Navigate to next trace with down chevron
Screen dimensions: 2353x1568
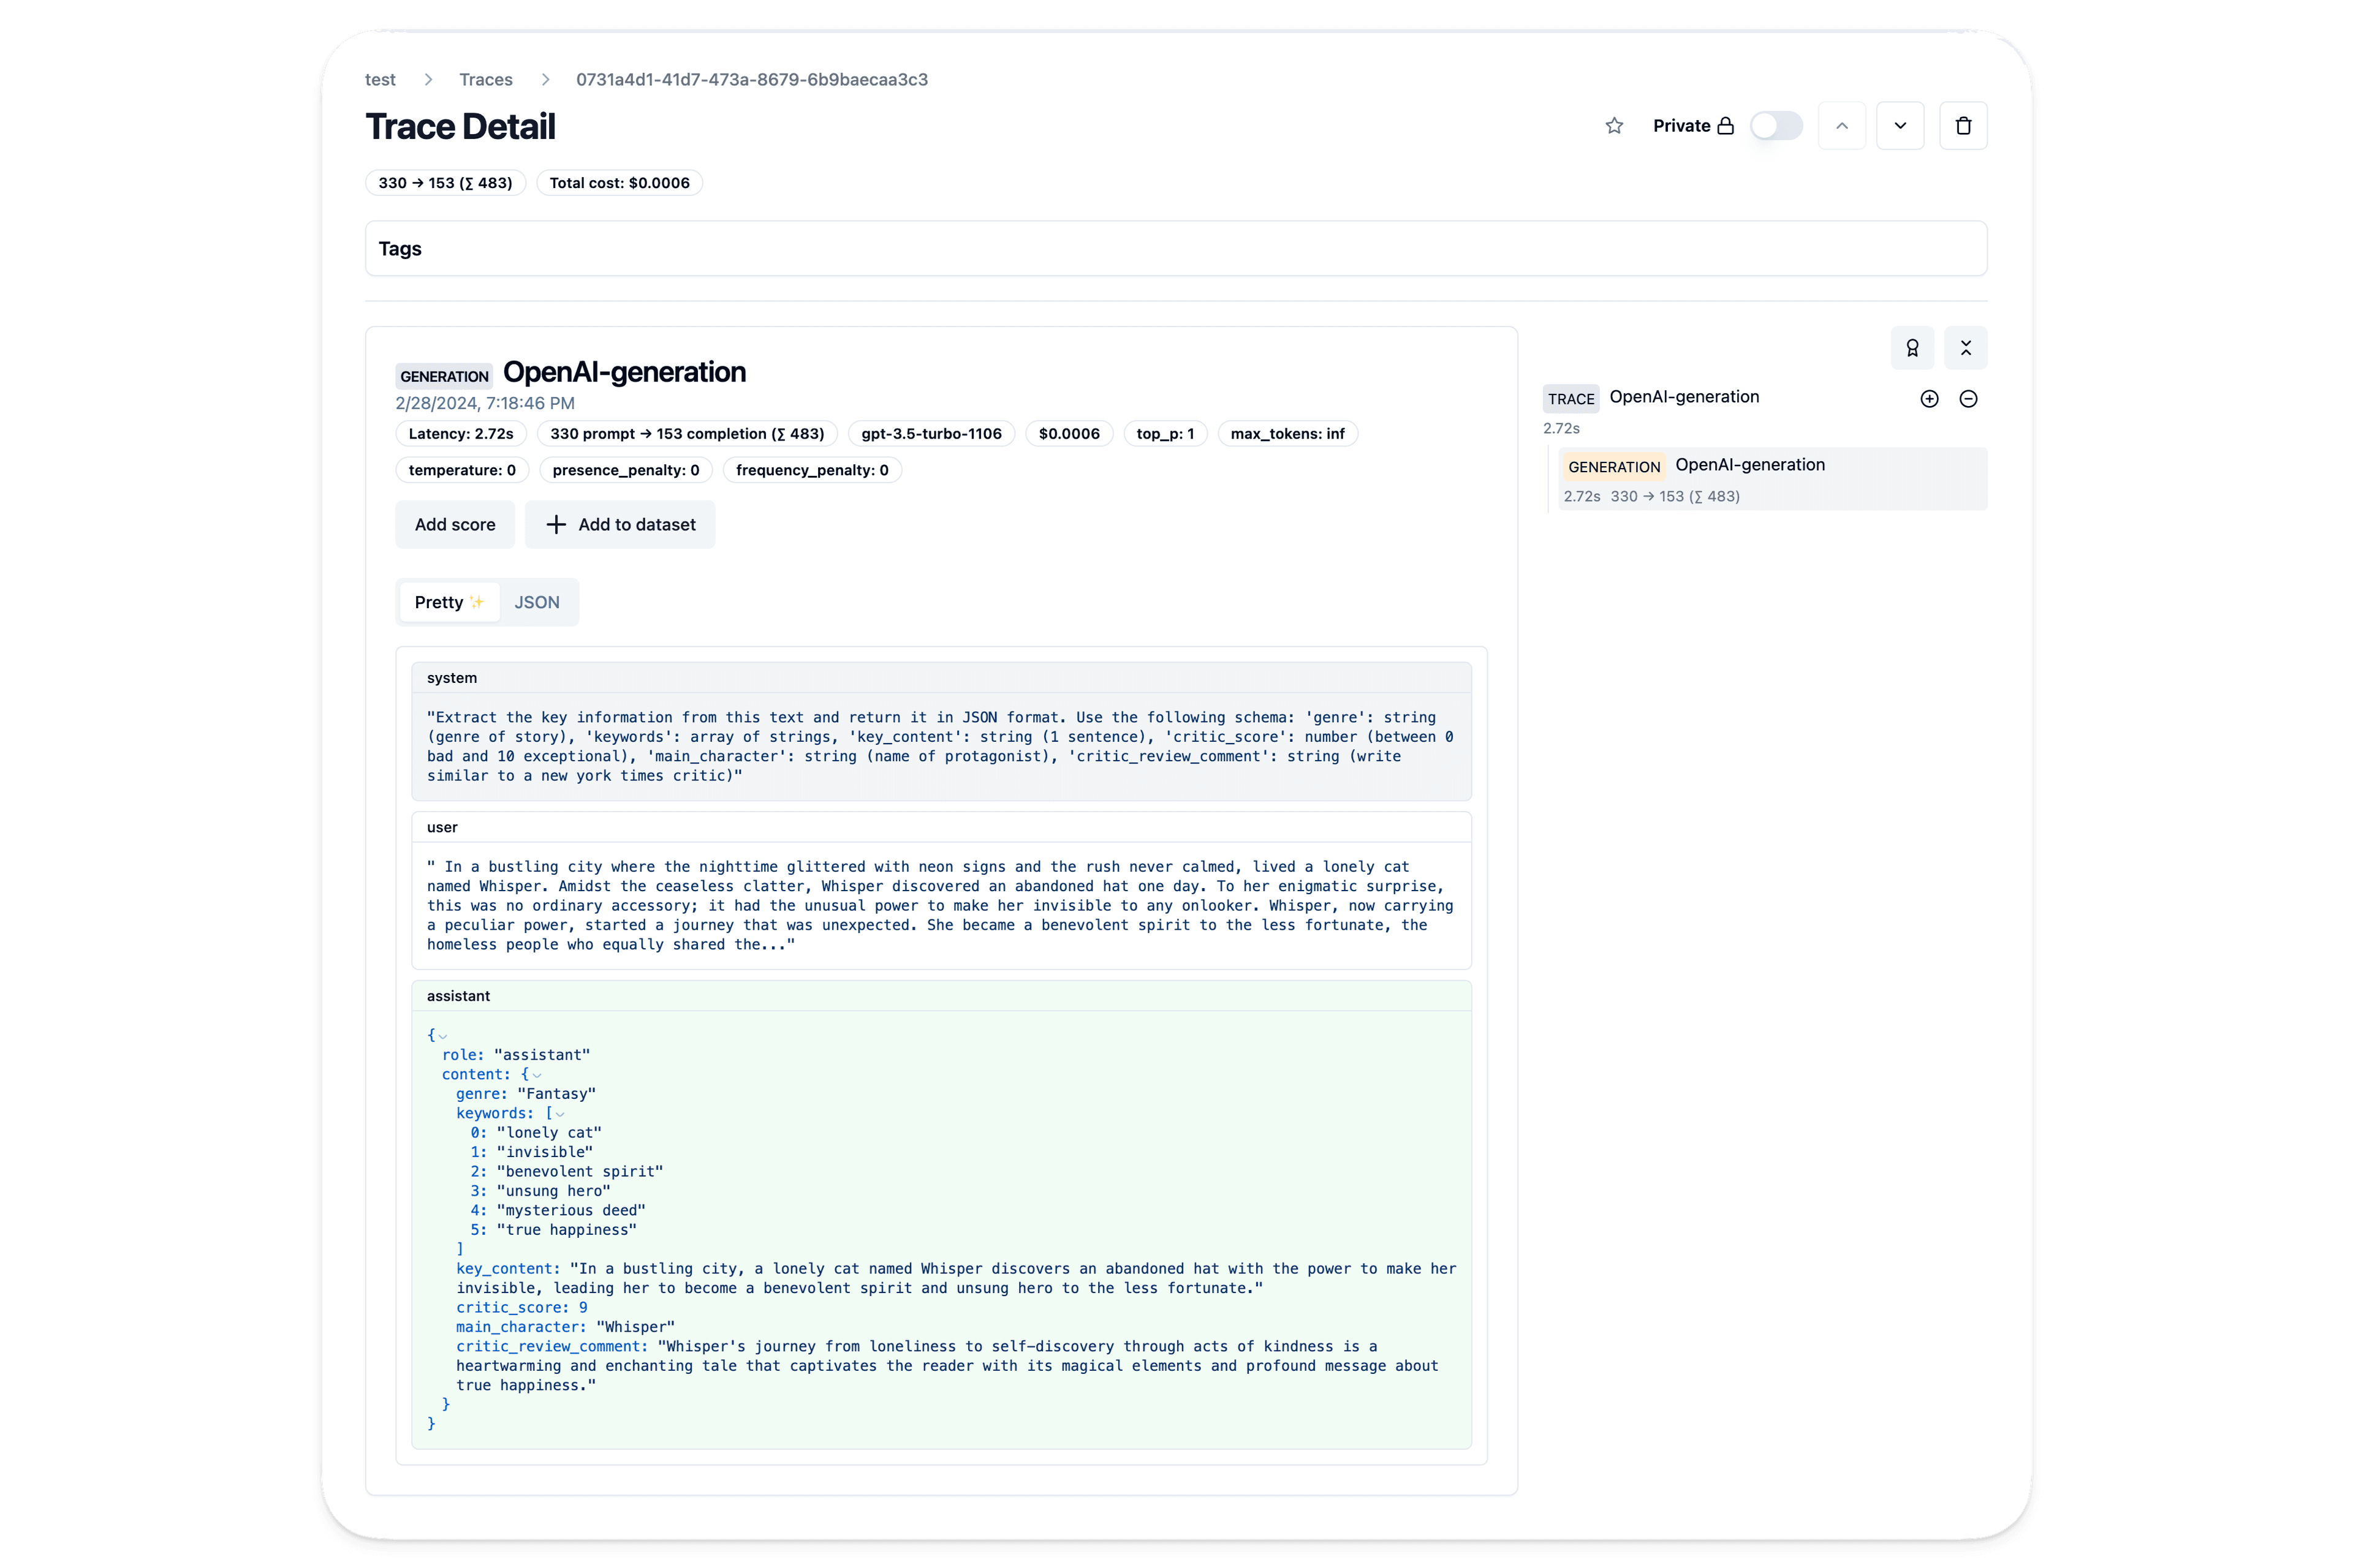pyautogui.click(x=1901, y=125)
